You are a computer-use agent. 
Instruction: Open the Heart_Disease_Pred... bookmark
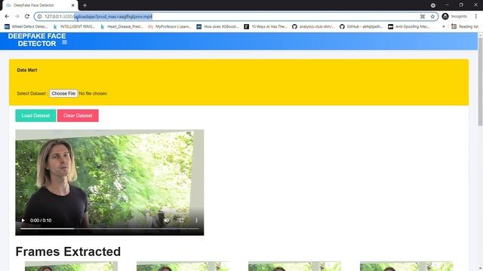click(x=122, y=27)
